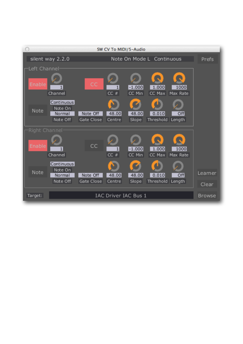Screen dimensions: 243x344
Task: Click the Left Channel number value field
Action: [x=57, y=87]
